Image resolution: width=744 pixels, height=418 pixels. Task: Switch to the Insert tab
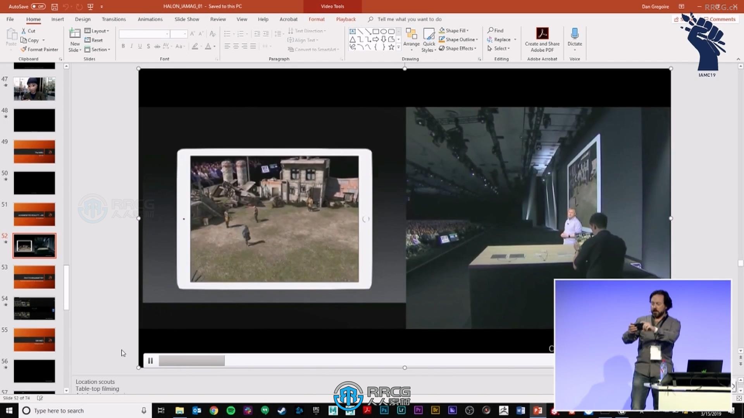(x=57, y=19)
